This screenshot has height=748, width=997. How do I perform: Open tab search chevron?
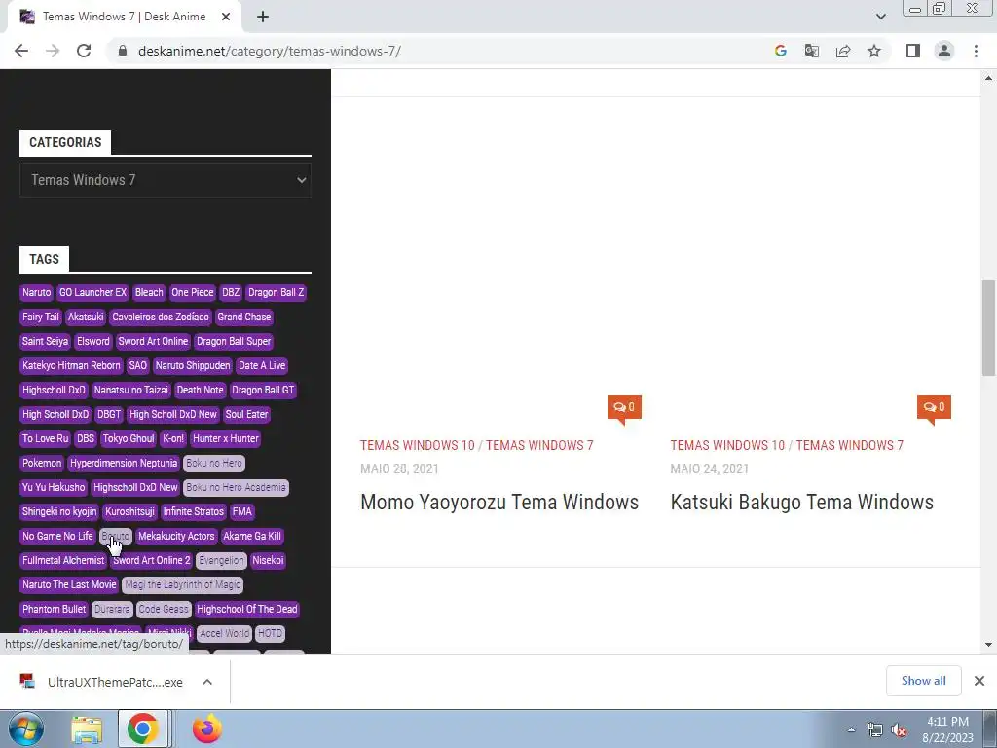tap(880, 17)
